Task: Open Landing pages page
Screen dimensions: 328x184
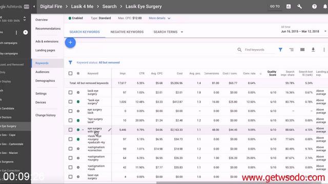Action: click(45, 50)
